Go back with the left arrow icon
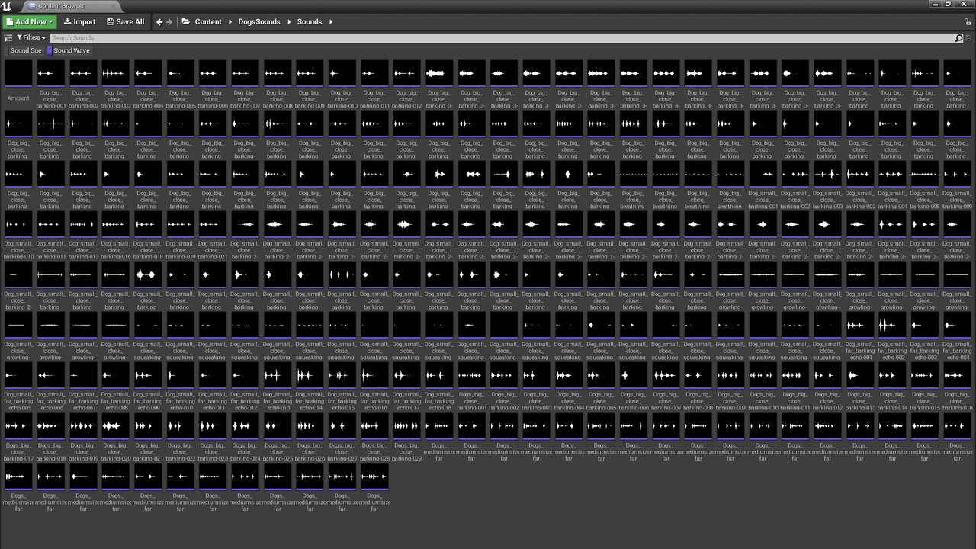Screen dimensions: 976x549 [x=159, y=22]
